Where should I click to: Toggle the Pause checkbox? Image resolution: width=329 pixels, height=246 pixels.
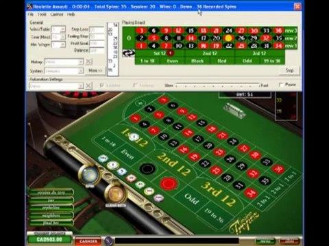click(x=281, y=85)
